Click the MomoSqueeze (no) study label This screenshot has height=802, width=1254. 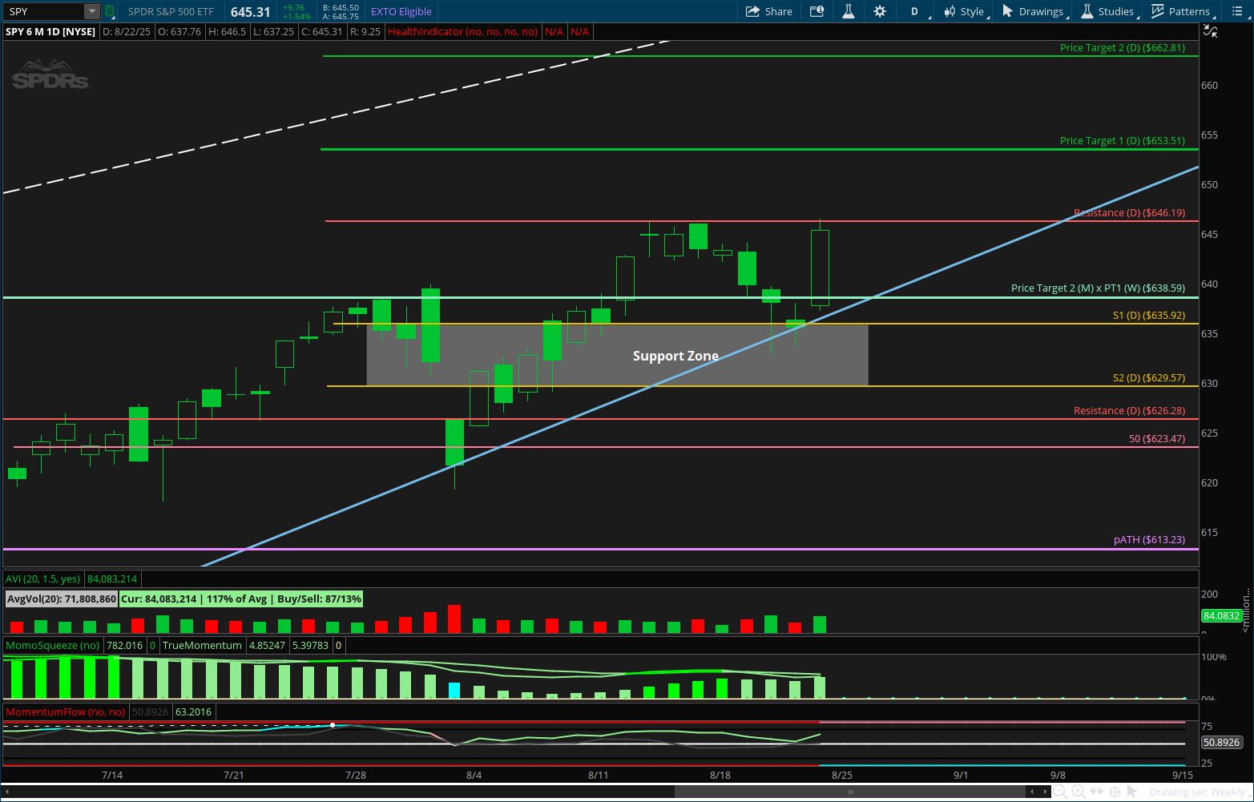pos(52,645)
